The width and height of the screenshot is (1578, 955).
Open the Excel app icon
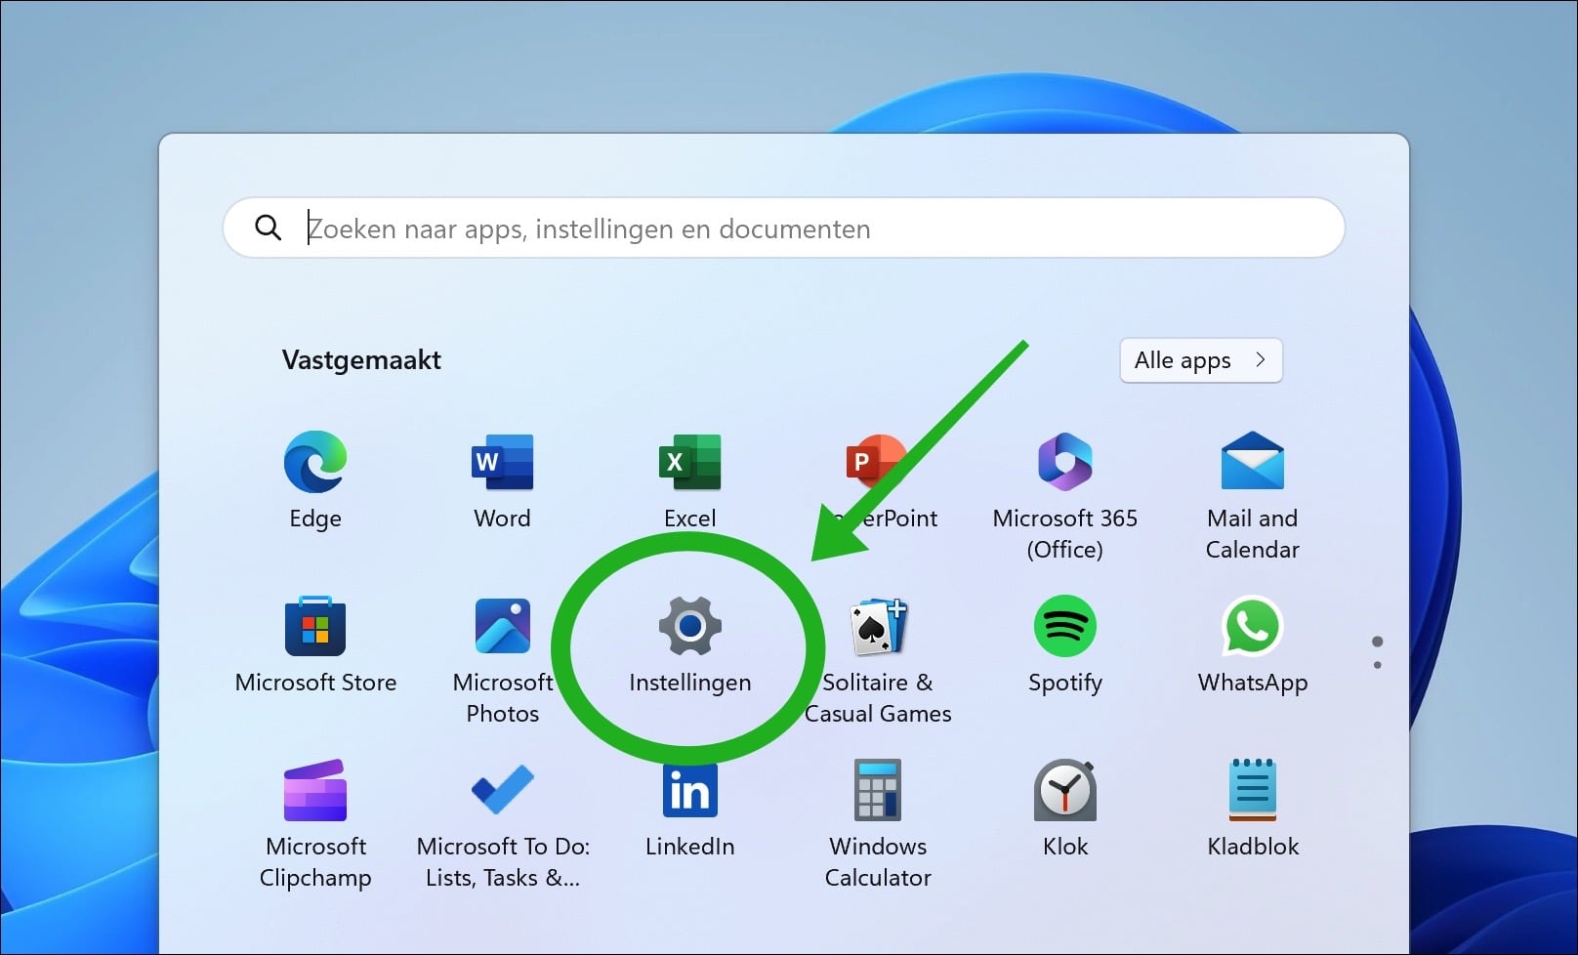[690, 462]
